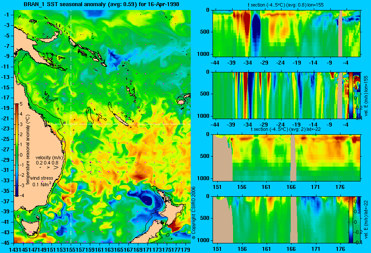Click the vertical dashed longitude 155 section line
The image size is (371, 253).
click(x=71, y=126)
